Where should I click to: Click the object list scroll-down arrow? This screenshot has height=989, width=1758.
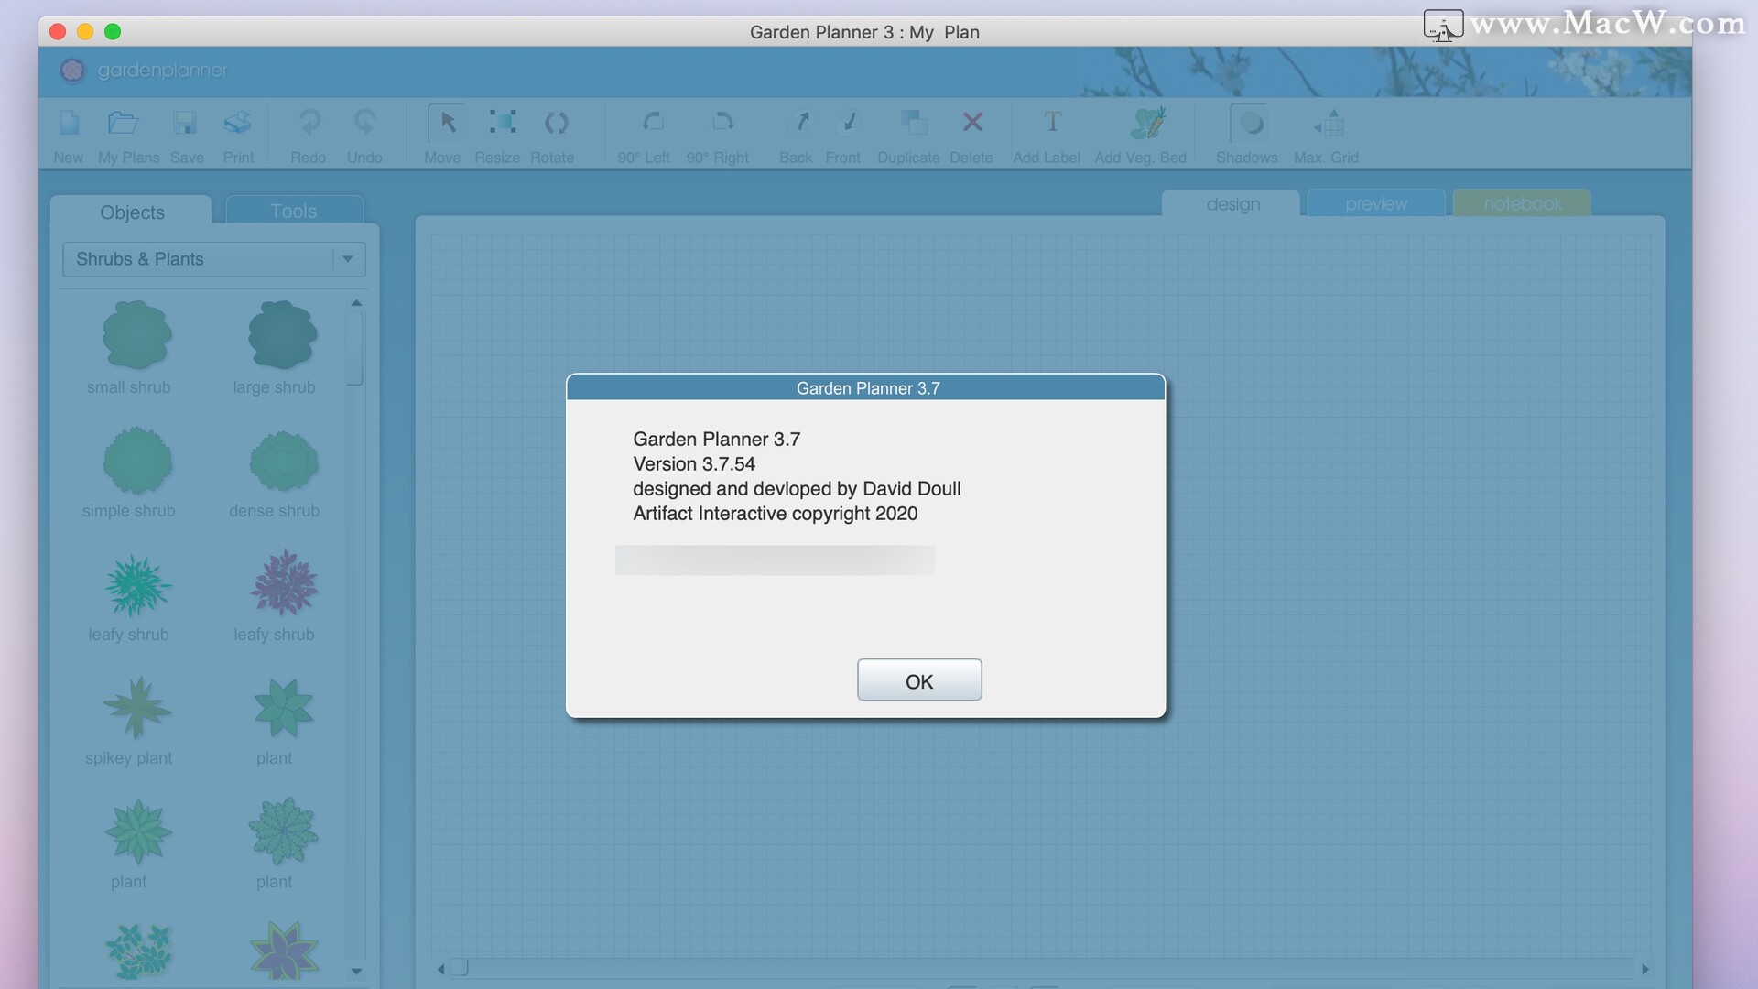(356, 972)
